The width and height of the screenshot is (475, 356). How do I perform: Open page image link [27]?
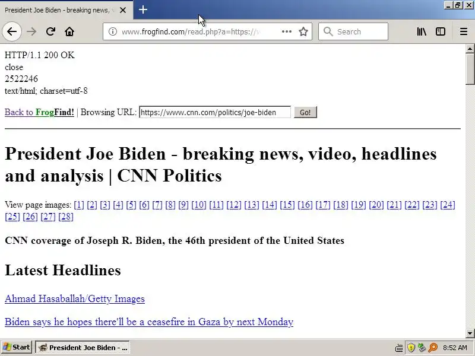click(x=48, y=217)
